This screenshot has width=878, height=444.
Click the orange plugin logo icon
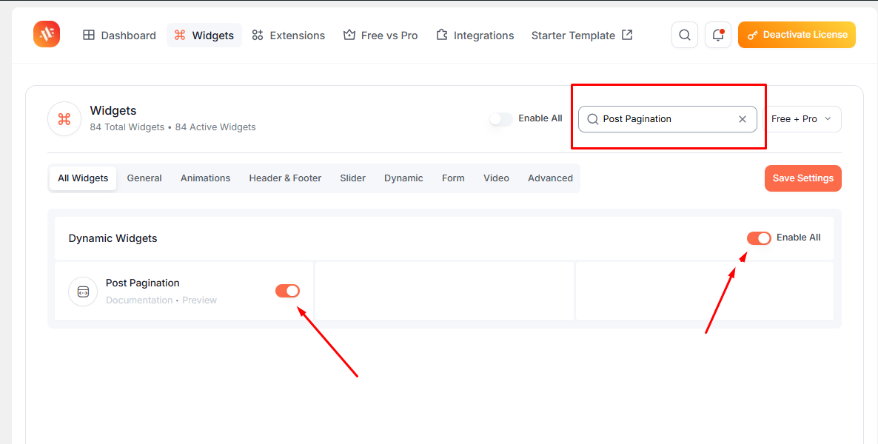click(x=47, y=34)
